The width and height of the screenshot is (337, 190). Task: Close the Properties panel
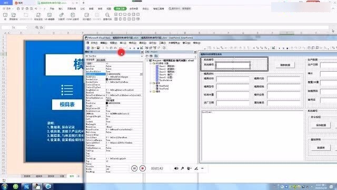142,52
